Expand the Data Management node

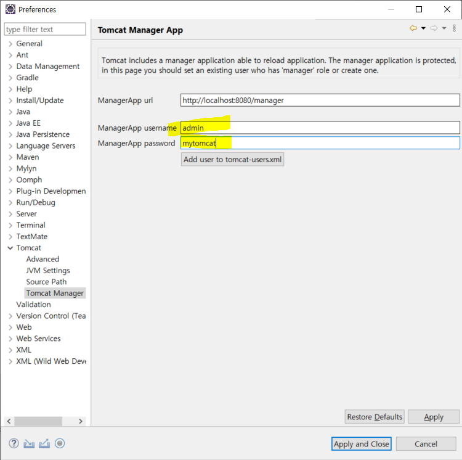10,67
